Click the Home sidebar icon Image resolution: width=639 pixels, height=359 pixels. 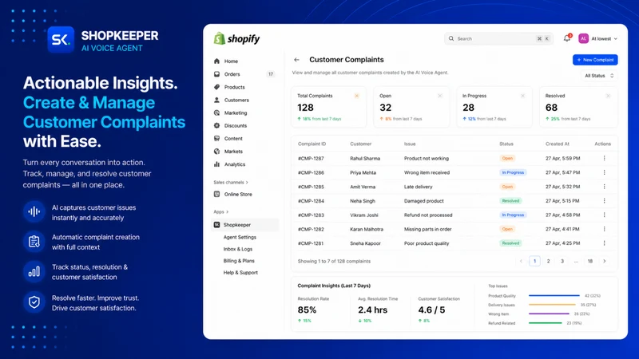coord(216,61)
